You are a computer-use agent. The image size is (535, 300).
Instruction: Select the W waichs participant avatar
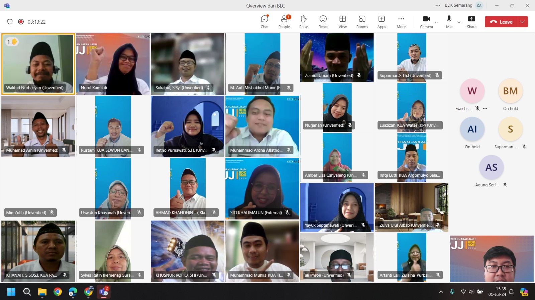472,91
